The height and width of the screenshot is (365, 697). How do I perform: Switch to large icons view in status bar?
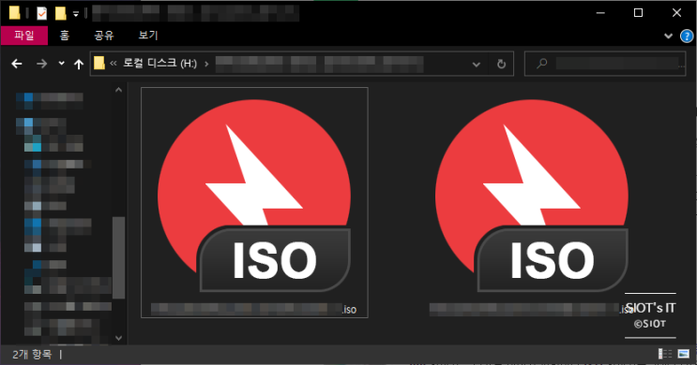683,354
